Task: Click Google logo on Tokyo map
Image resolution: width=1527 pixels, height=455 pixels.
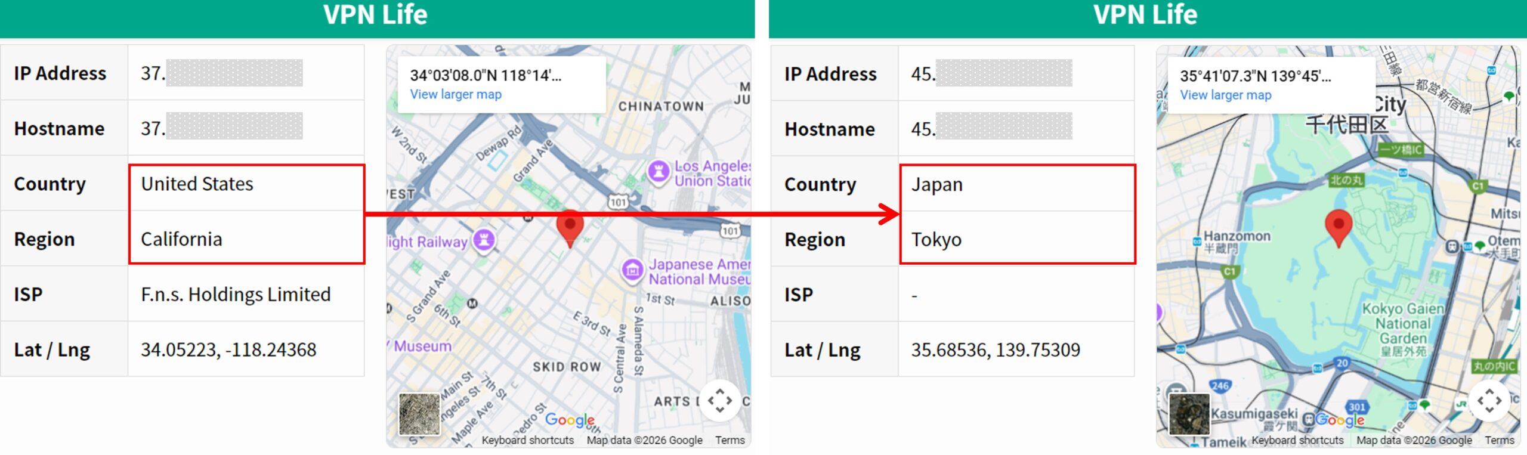Action: point(1340,420)
